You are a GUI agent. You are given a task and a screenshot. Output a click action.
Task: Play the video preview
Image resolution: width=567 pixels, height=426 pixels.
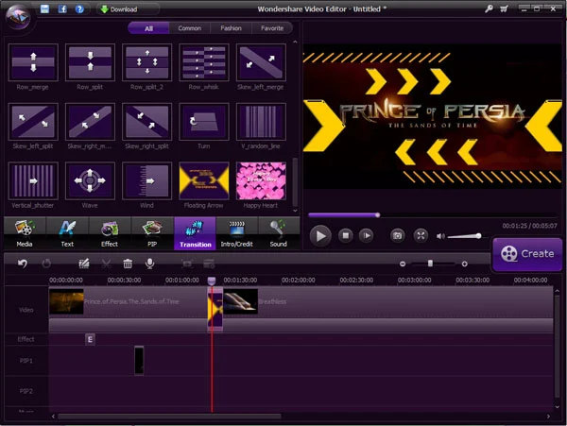321,235
